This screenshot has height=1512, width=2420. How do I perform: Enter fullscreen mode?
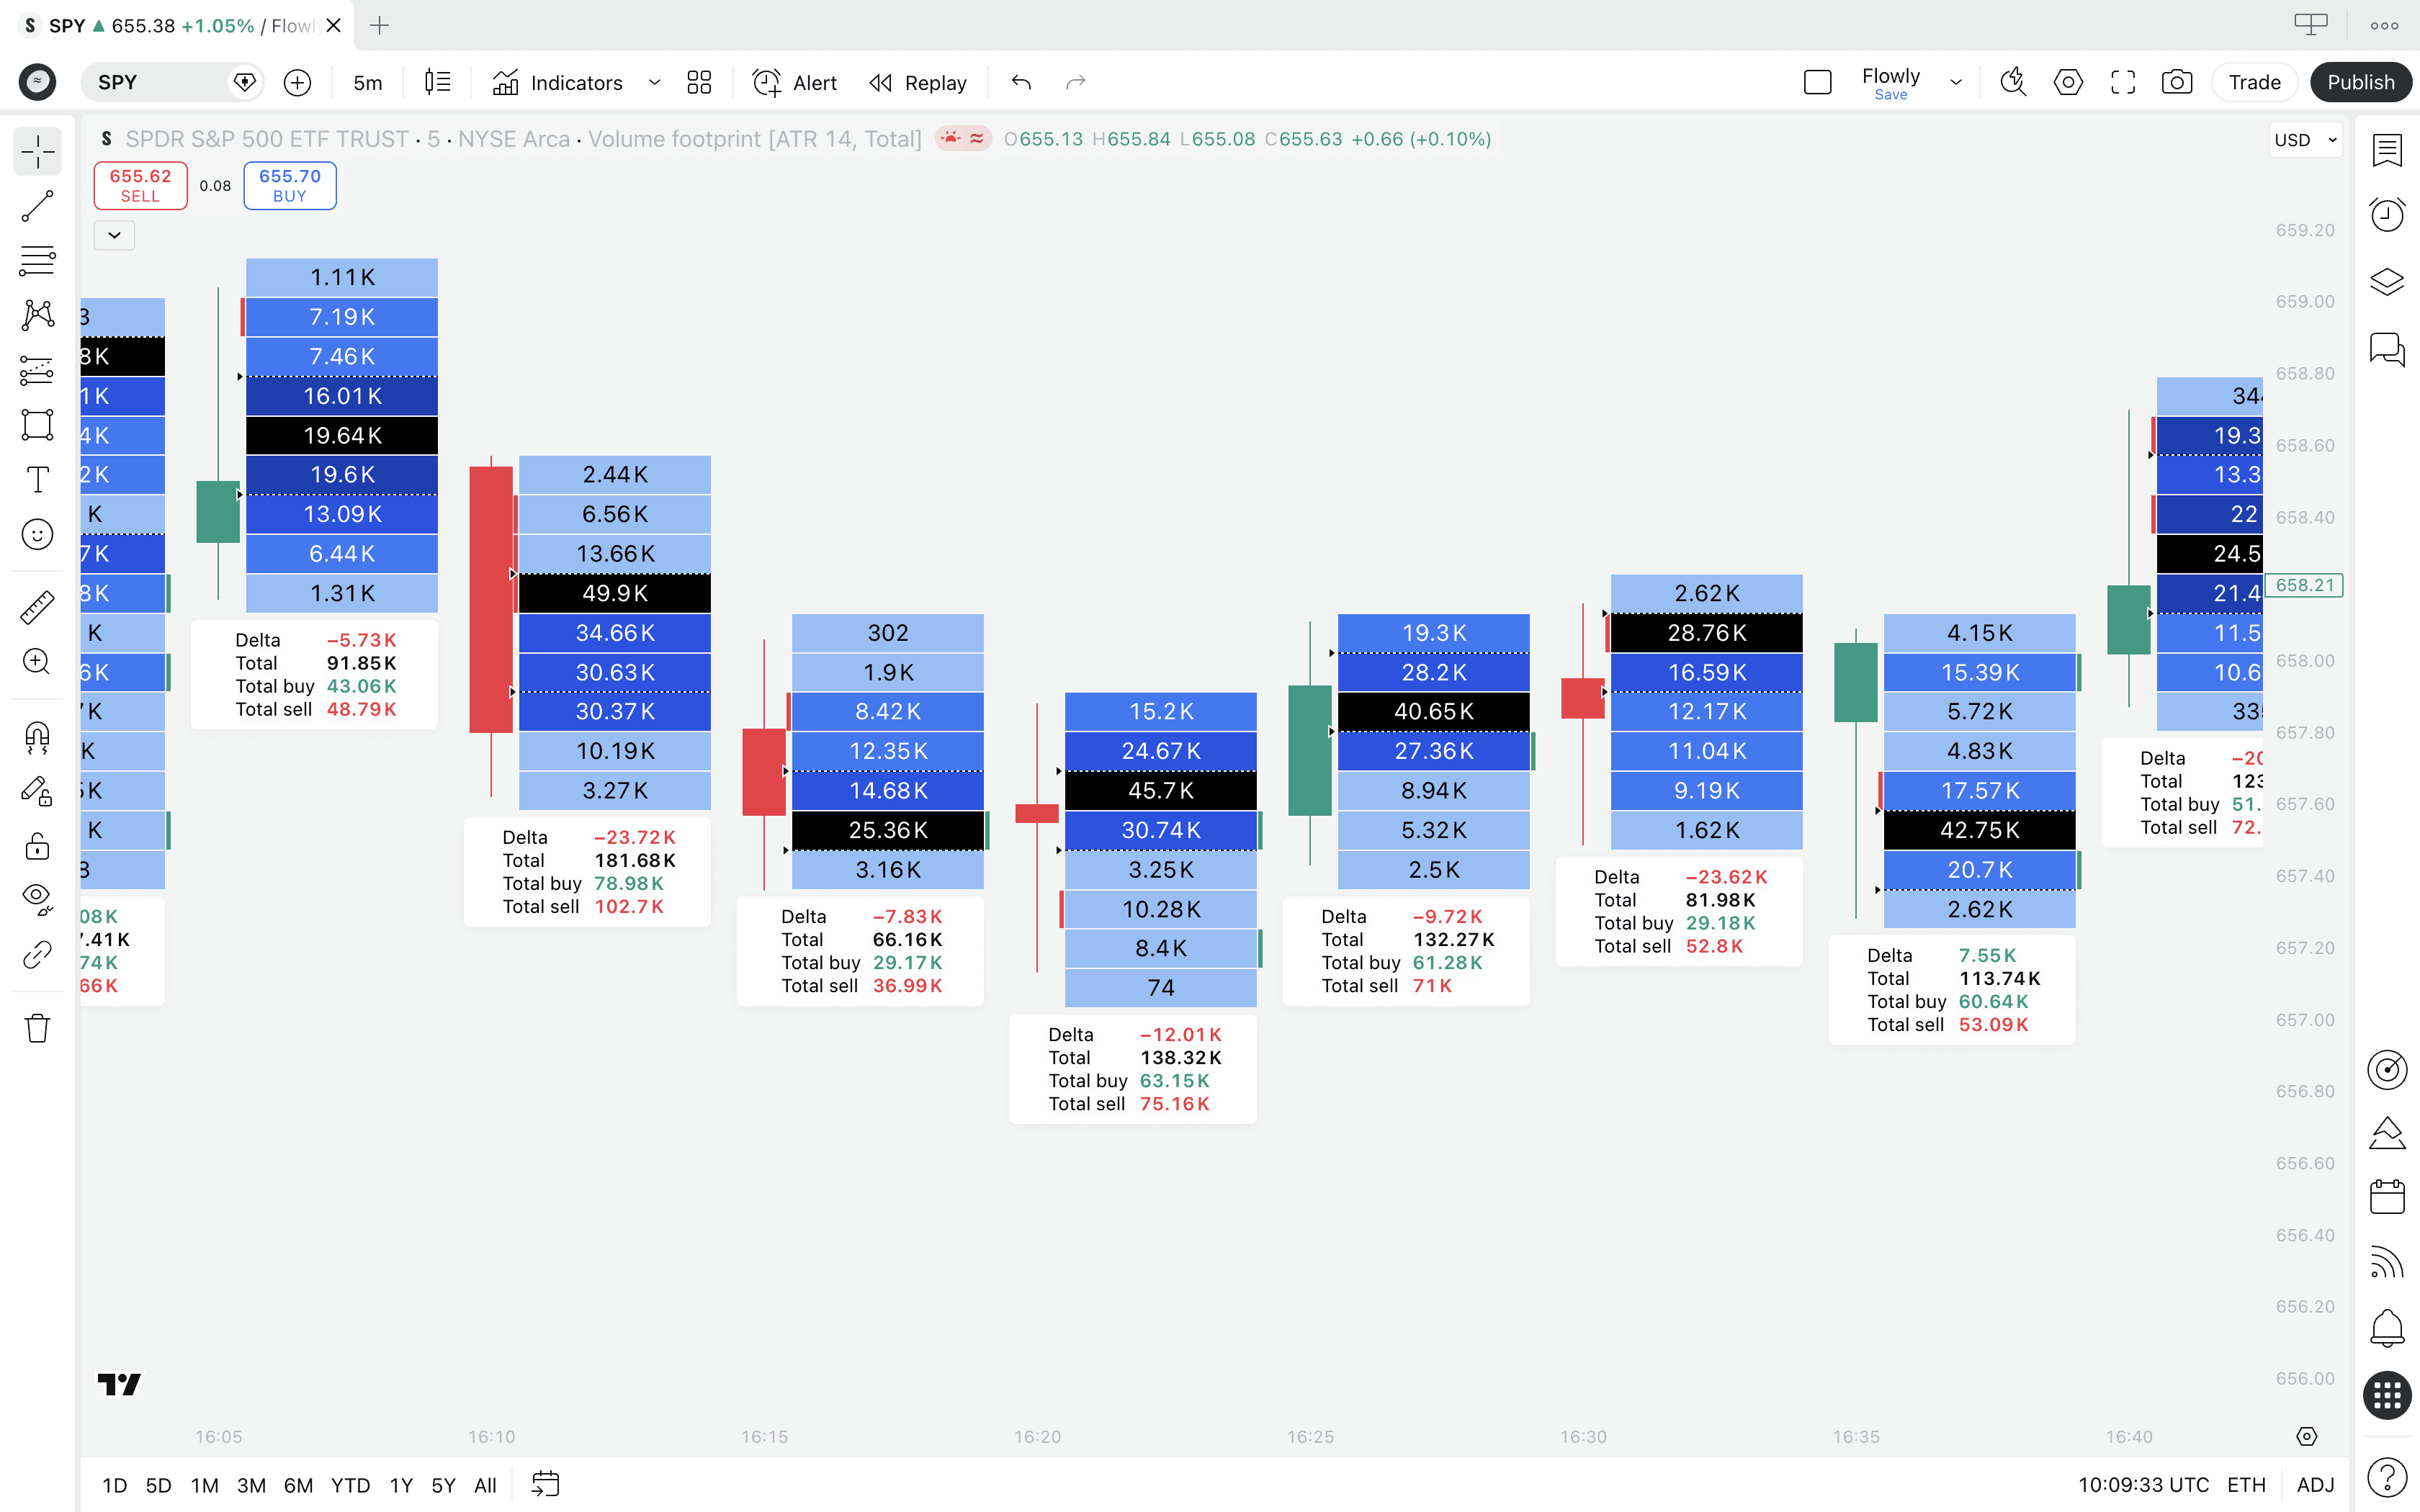pyautogui.click(x=2123, y=82)
